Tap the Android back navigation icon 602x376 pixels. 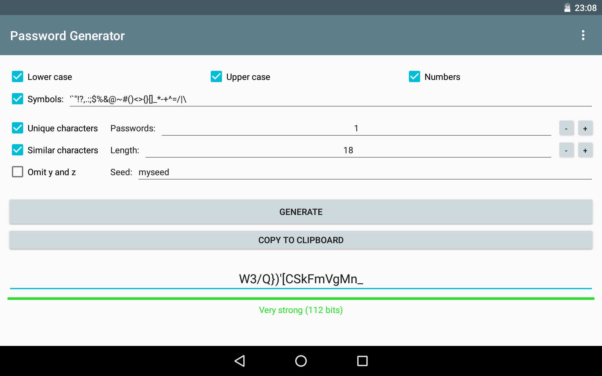(x=240, y=361)
